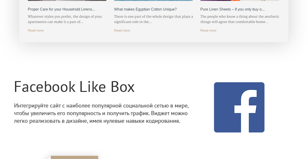
Task: Click the Facebook logo icon
Action: click(239, 107)
